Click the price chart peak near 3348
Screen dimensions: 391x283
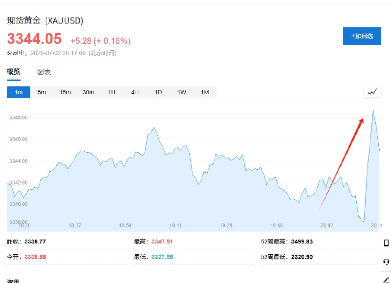[373, 110]
